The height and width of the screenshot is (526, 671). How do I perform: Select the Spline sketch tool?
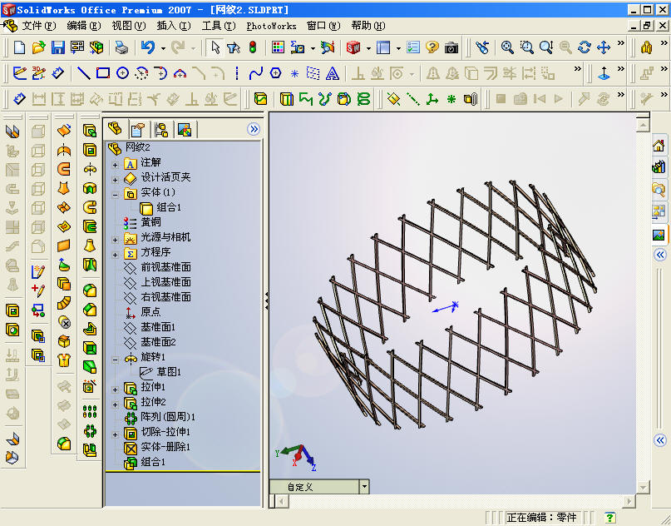click(x=256, y=73)
